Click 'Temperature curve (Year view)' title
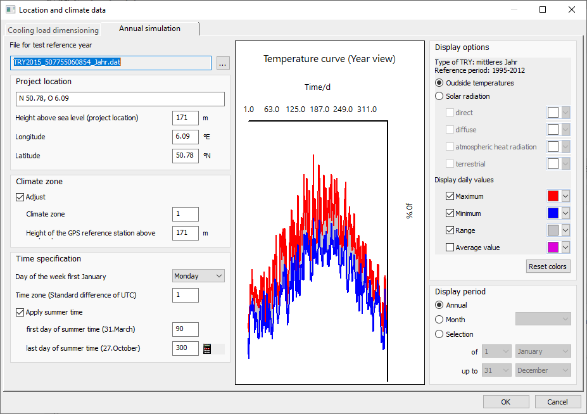 pyautogui.click(x=329, y=59)
